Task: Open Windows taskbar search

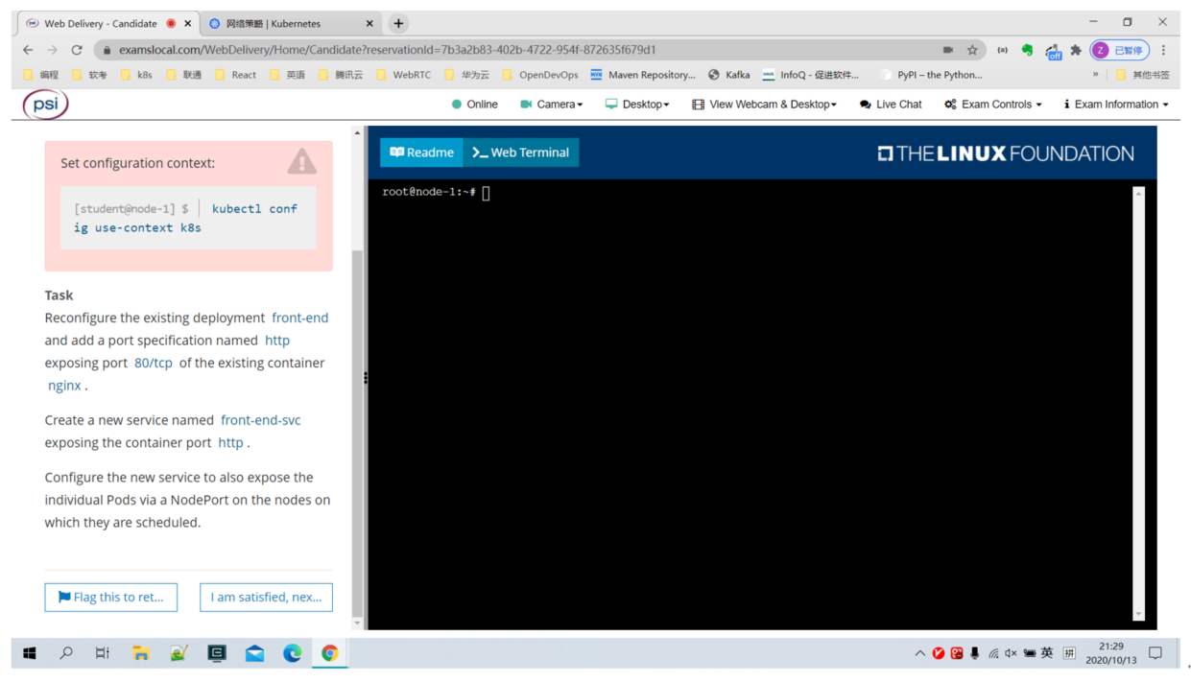Action: [x=66, y=653]
